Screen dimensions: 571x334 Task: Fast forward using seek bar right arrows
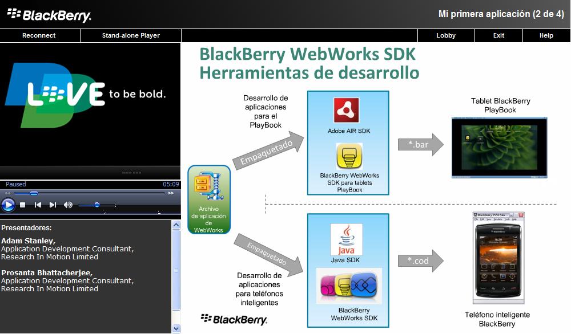(x=171, y=193)
